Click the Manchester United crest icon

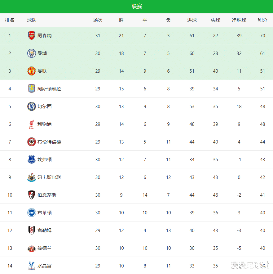pyautogui.click(x=32, y=71)
